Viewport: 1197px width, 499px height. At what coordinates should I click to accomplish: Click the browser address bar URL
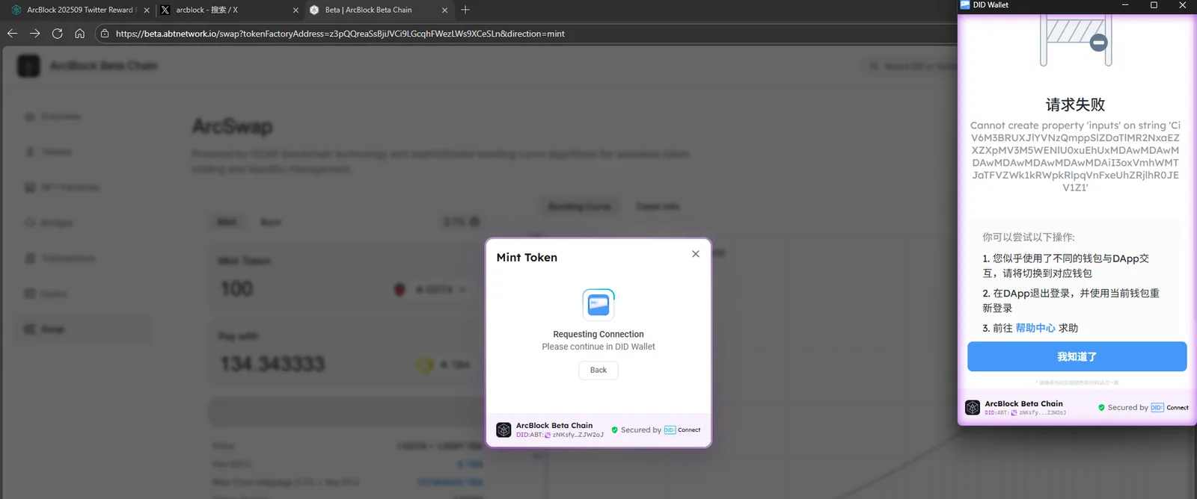[x=340, y=34]
